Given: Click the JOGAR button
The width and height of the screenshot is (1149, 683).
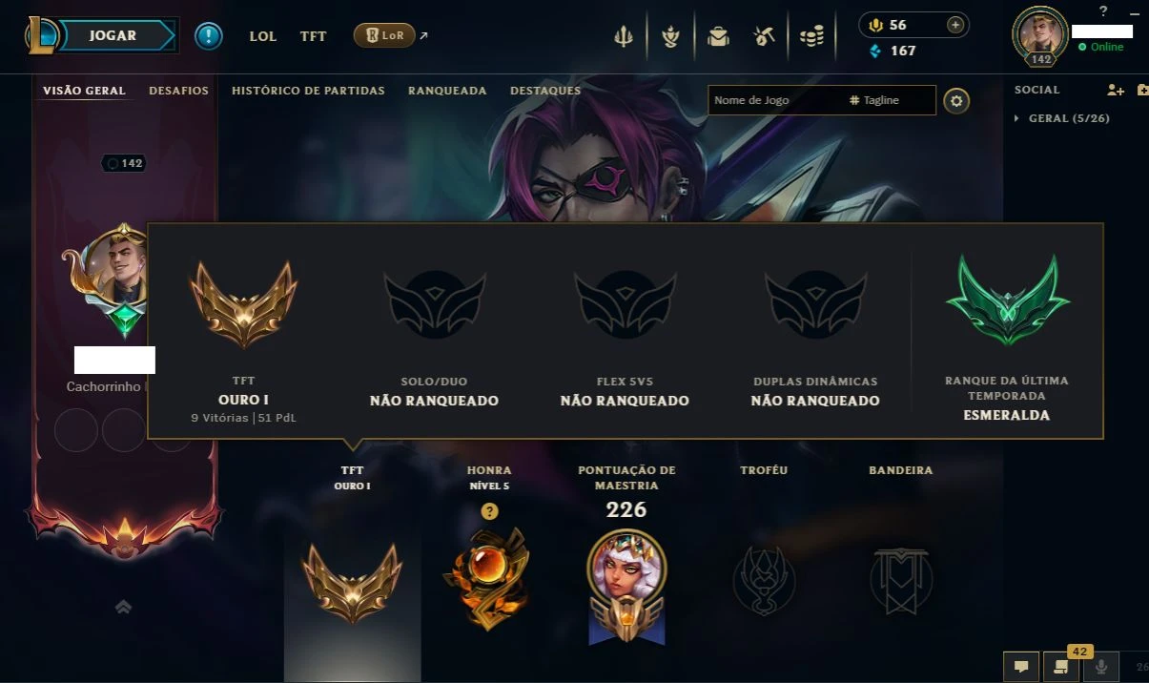Looking at the screenshot, I should coord(113,35).
